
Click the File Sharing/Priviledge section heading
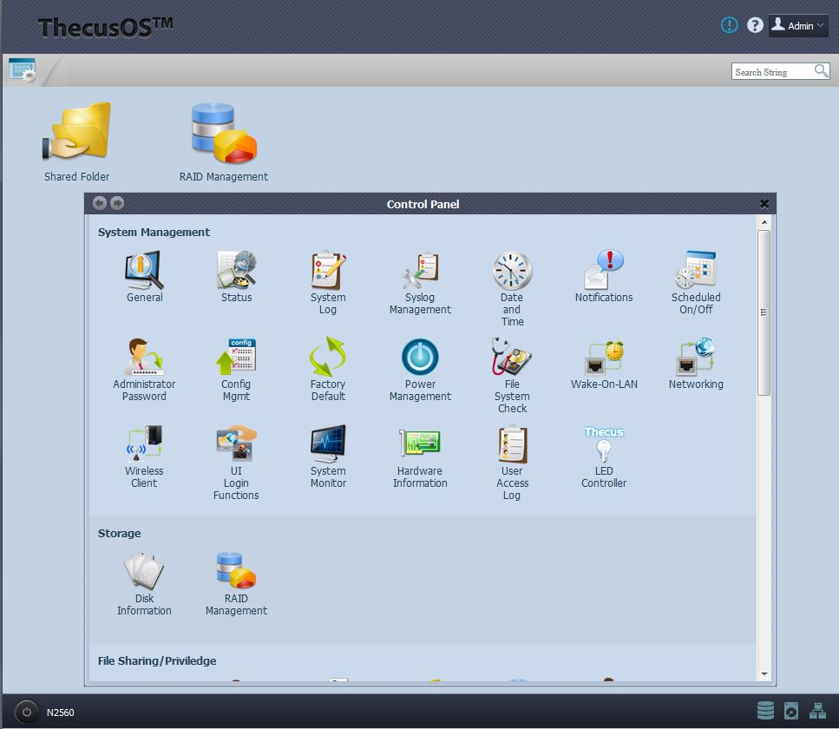pos(157,661)
